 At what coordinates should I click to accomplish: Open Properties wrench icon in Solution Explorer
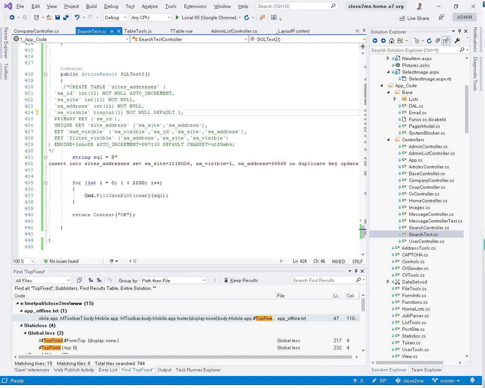[457, 41]
